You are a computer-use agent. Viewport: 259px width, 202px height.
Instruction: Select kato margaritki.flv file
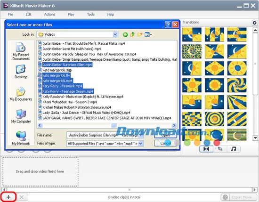pyautogui.click(x=54, y=75)
